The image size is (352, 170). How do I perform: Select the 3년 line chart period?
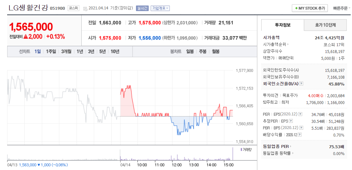[x=91, y=51]
